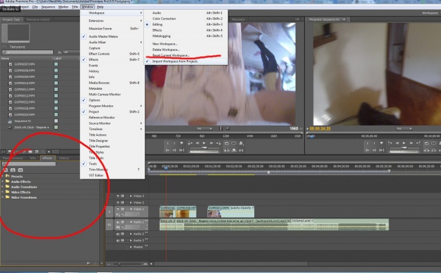Open Program Monitor zoom level Fit dropdown
Viewport: 441px width, 273px height.
404,129
